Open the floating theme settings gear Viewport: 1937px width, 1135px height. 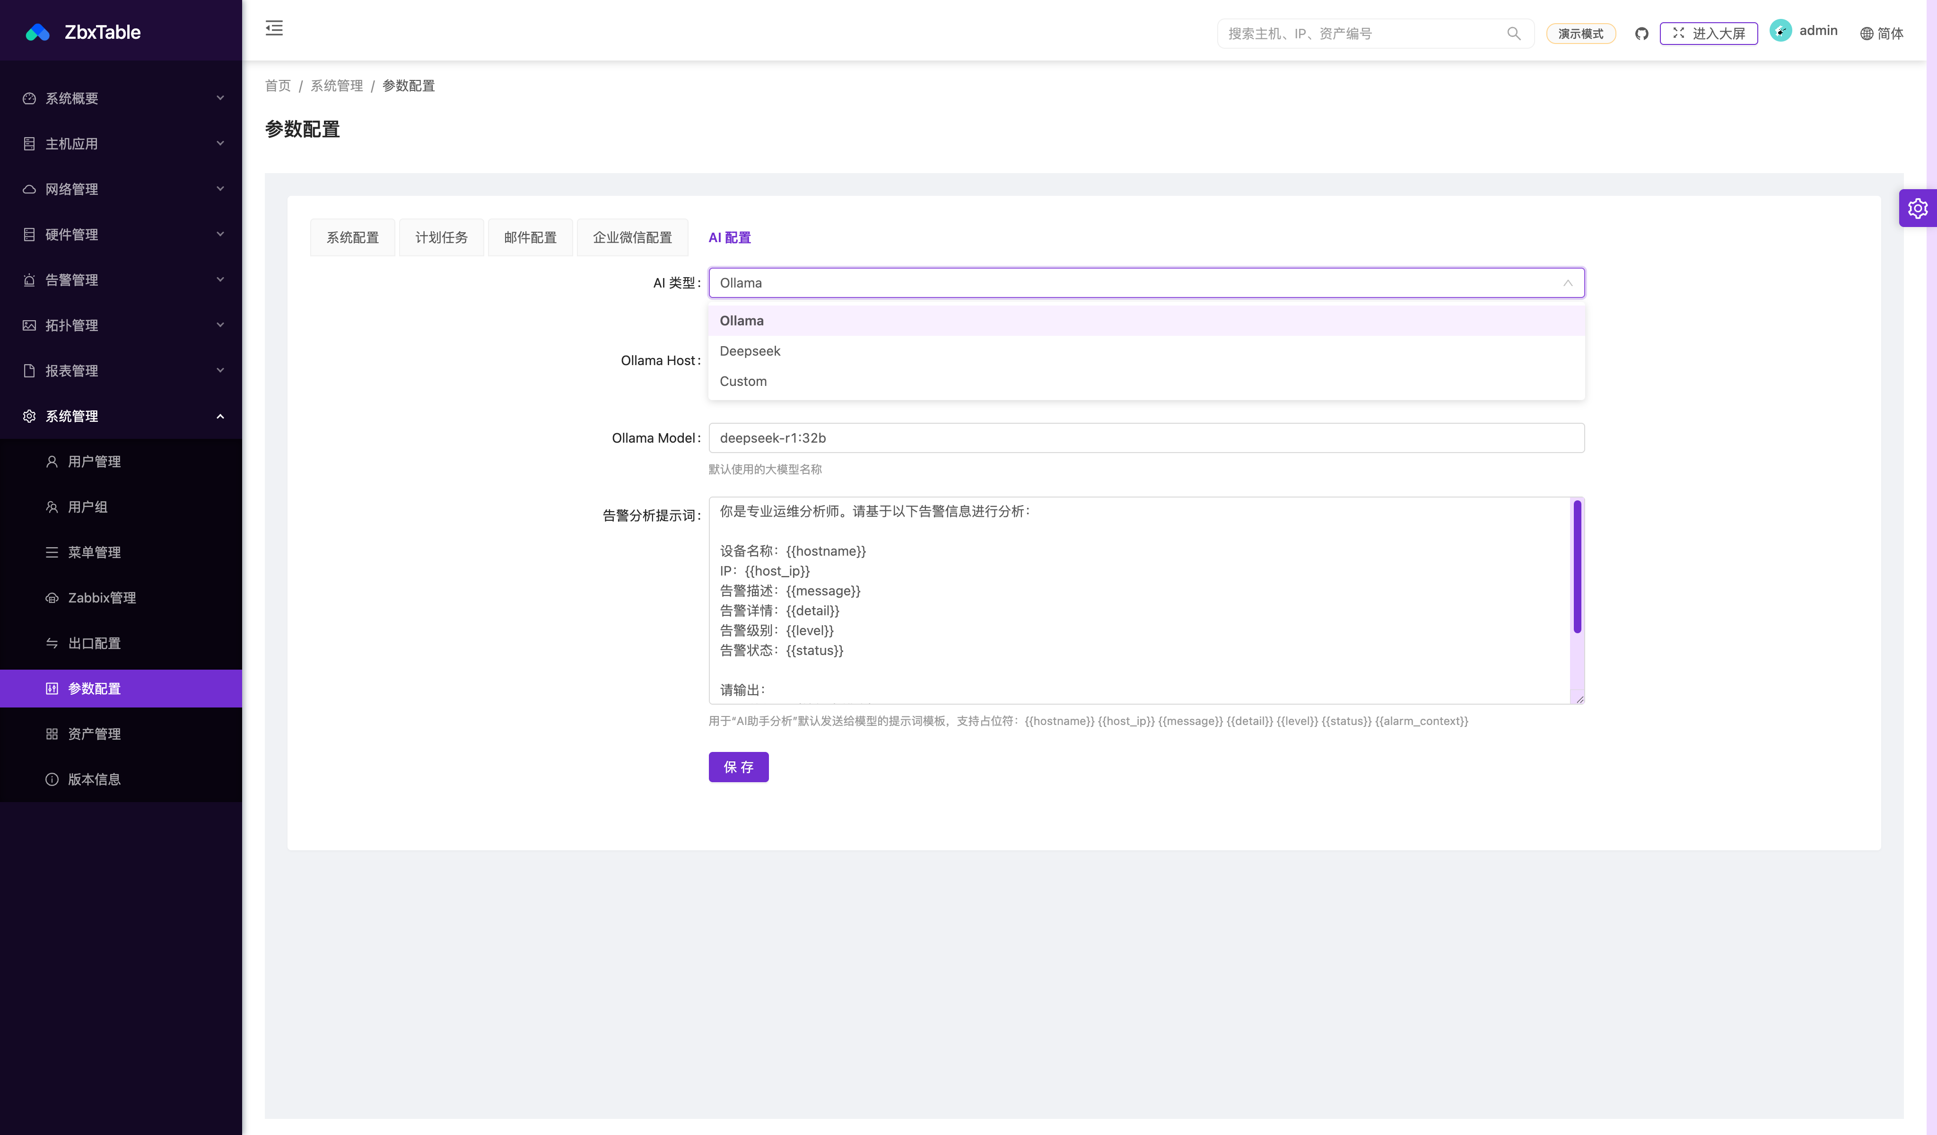click(x=1918, y=208)
